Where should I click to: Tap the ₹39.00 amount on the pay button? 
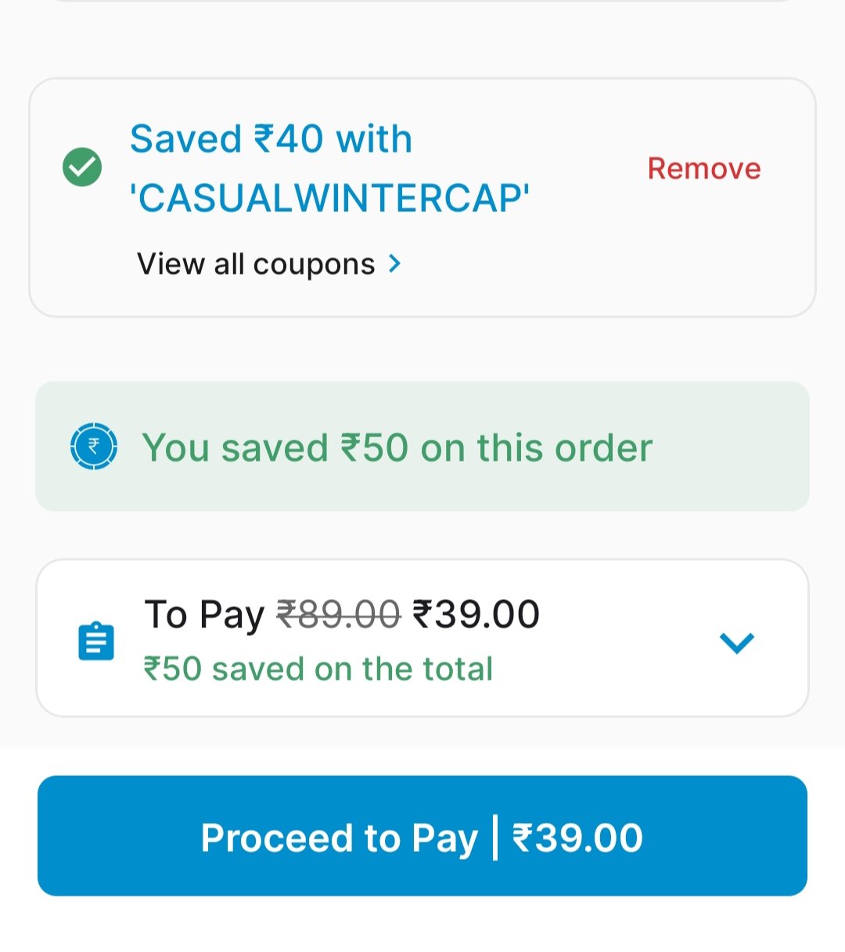click(x=577, y=838)
